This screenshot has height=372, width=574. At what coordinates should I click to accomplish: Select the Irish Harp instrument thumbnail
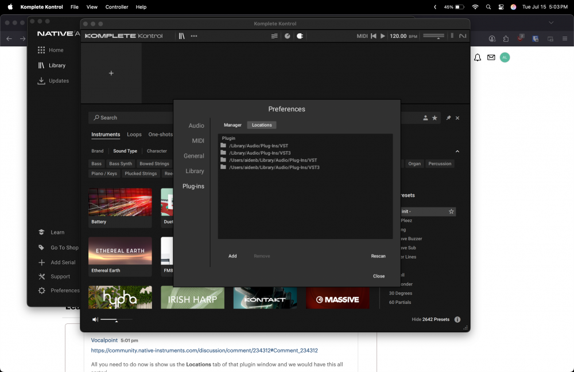(192, 297)
